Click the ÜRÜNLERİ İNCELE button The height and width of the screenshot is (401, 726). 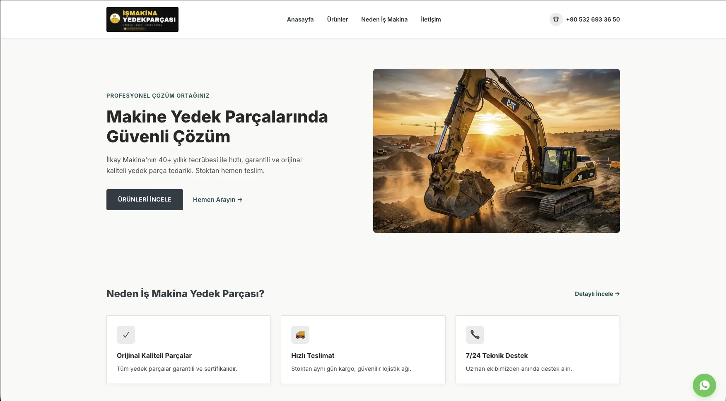pos(145,199)
